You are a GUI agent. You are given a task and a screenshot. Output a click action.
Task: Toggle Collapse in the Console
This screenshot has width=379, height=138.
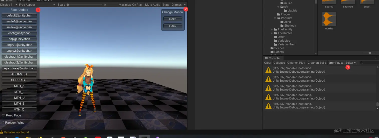click(279, 63)
